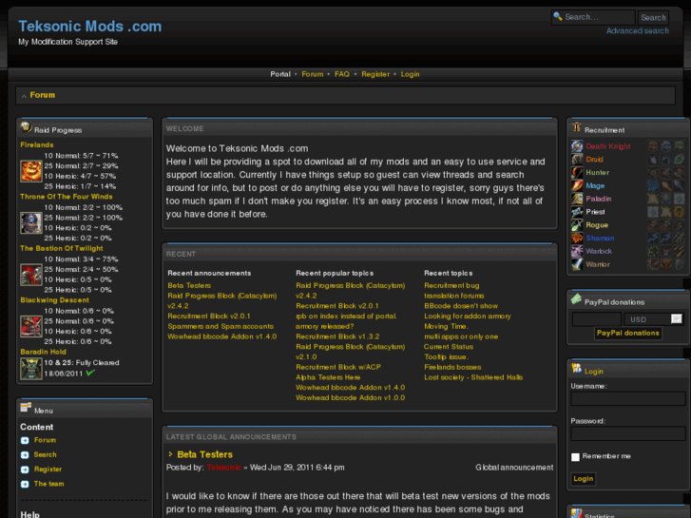
Task: Click the Bastion Of Twilight boss icon
Action: tap(31, 275)
